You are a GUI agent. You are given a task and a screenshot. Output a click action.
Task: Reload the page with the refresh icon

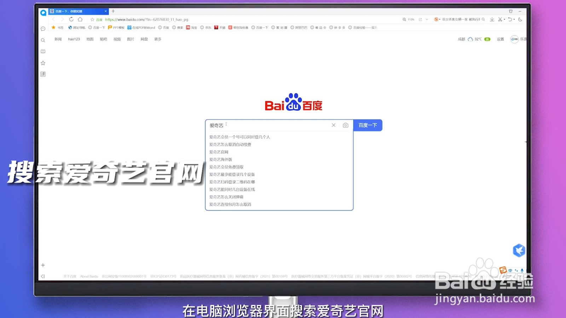[x=71, y=19]
